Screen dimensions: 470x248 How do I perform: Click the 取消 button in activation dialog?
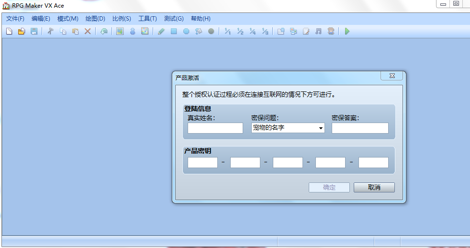(x=374, y=187)
